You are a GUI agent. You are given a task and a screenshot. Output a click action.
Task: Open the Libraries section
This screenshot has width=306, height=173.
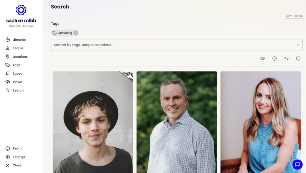pos(16,40)
